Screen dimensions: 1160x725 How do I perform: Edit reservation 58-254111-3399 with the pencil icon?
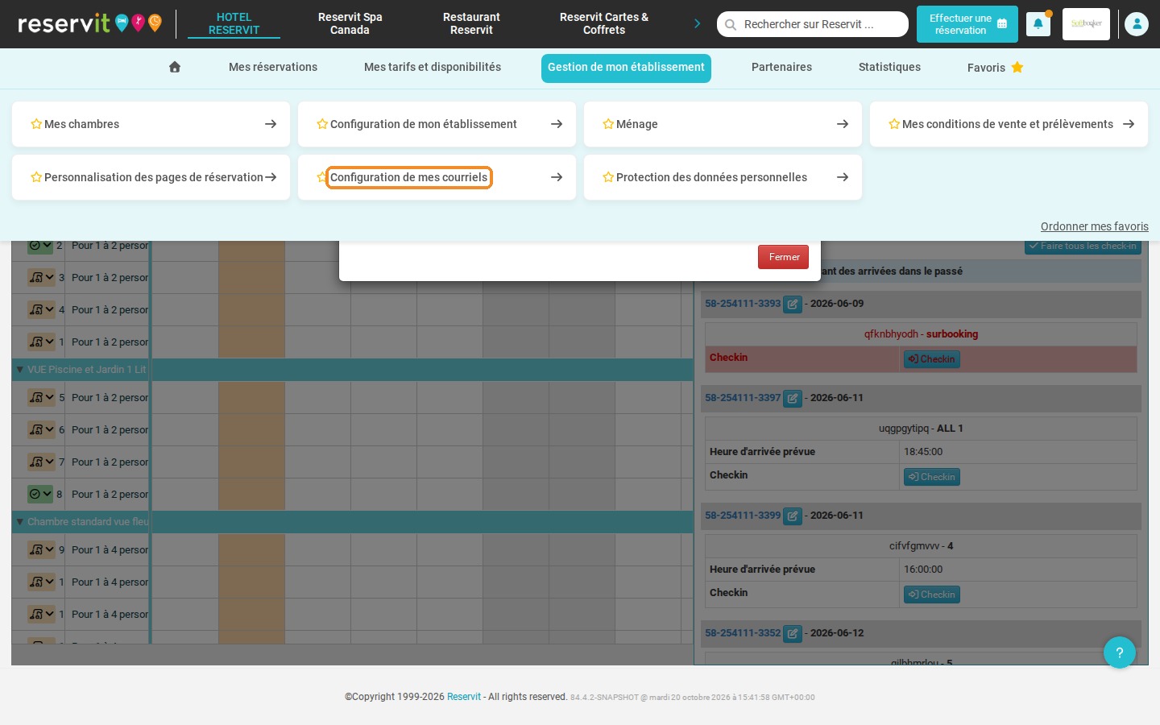(793, 516)
